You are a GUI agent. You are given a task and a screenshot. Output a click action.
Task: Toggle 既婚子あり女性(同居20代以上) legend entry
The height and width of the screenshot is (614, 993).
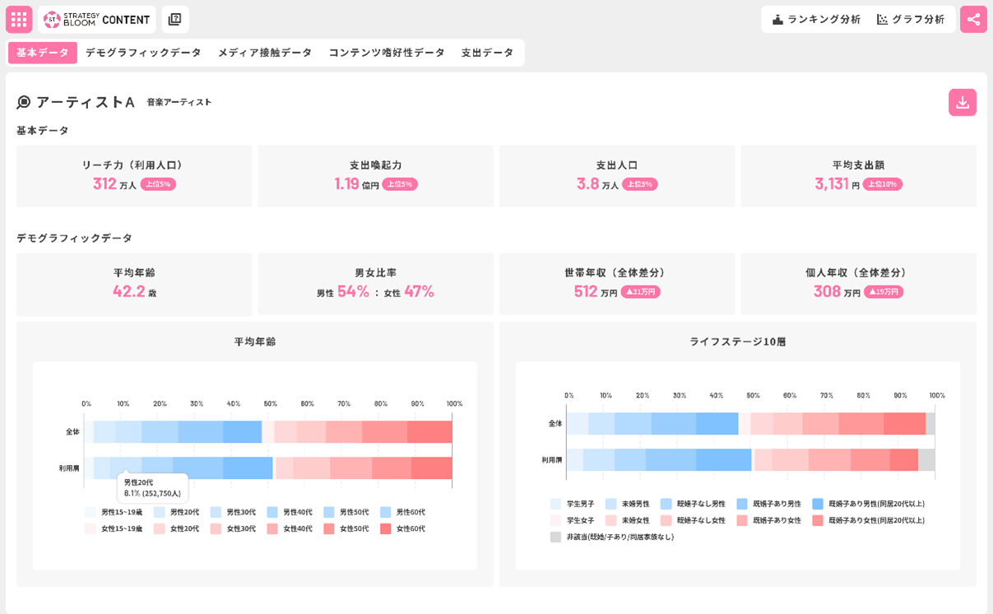869,520
